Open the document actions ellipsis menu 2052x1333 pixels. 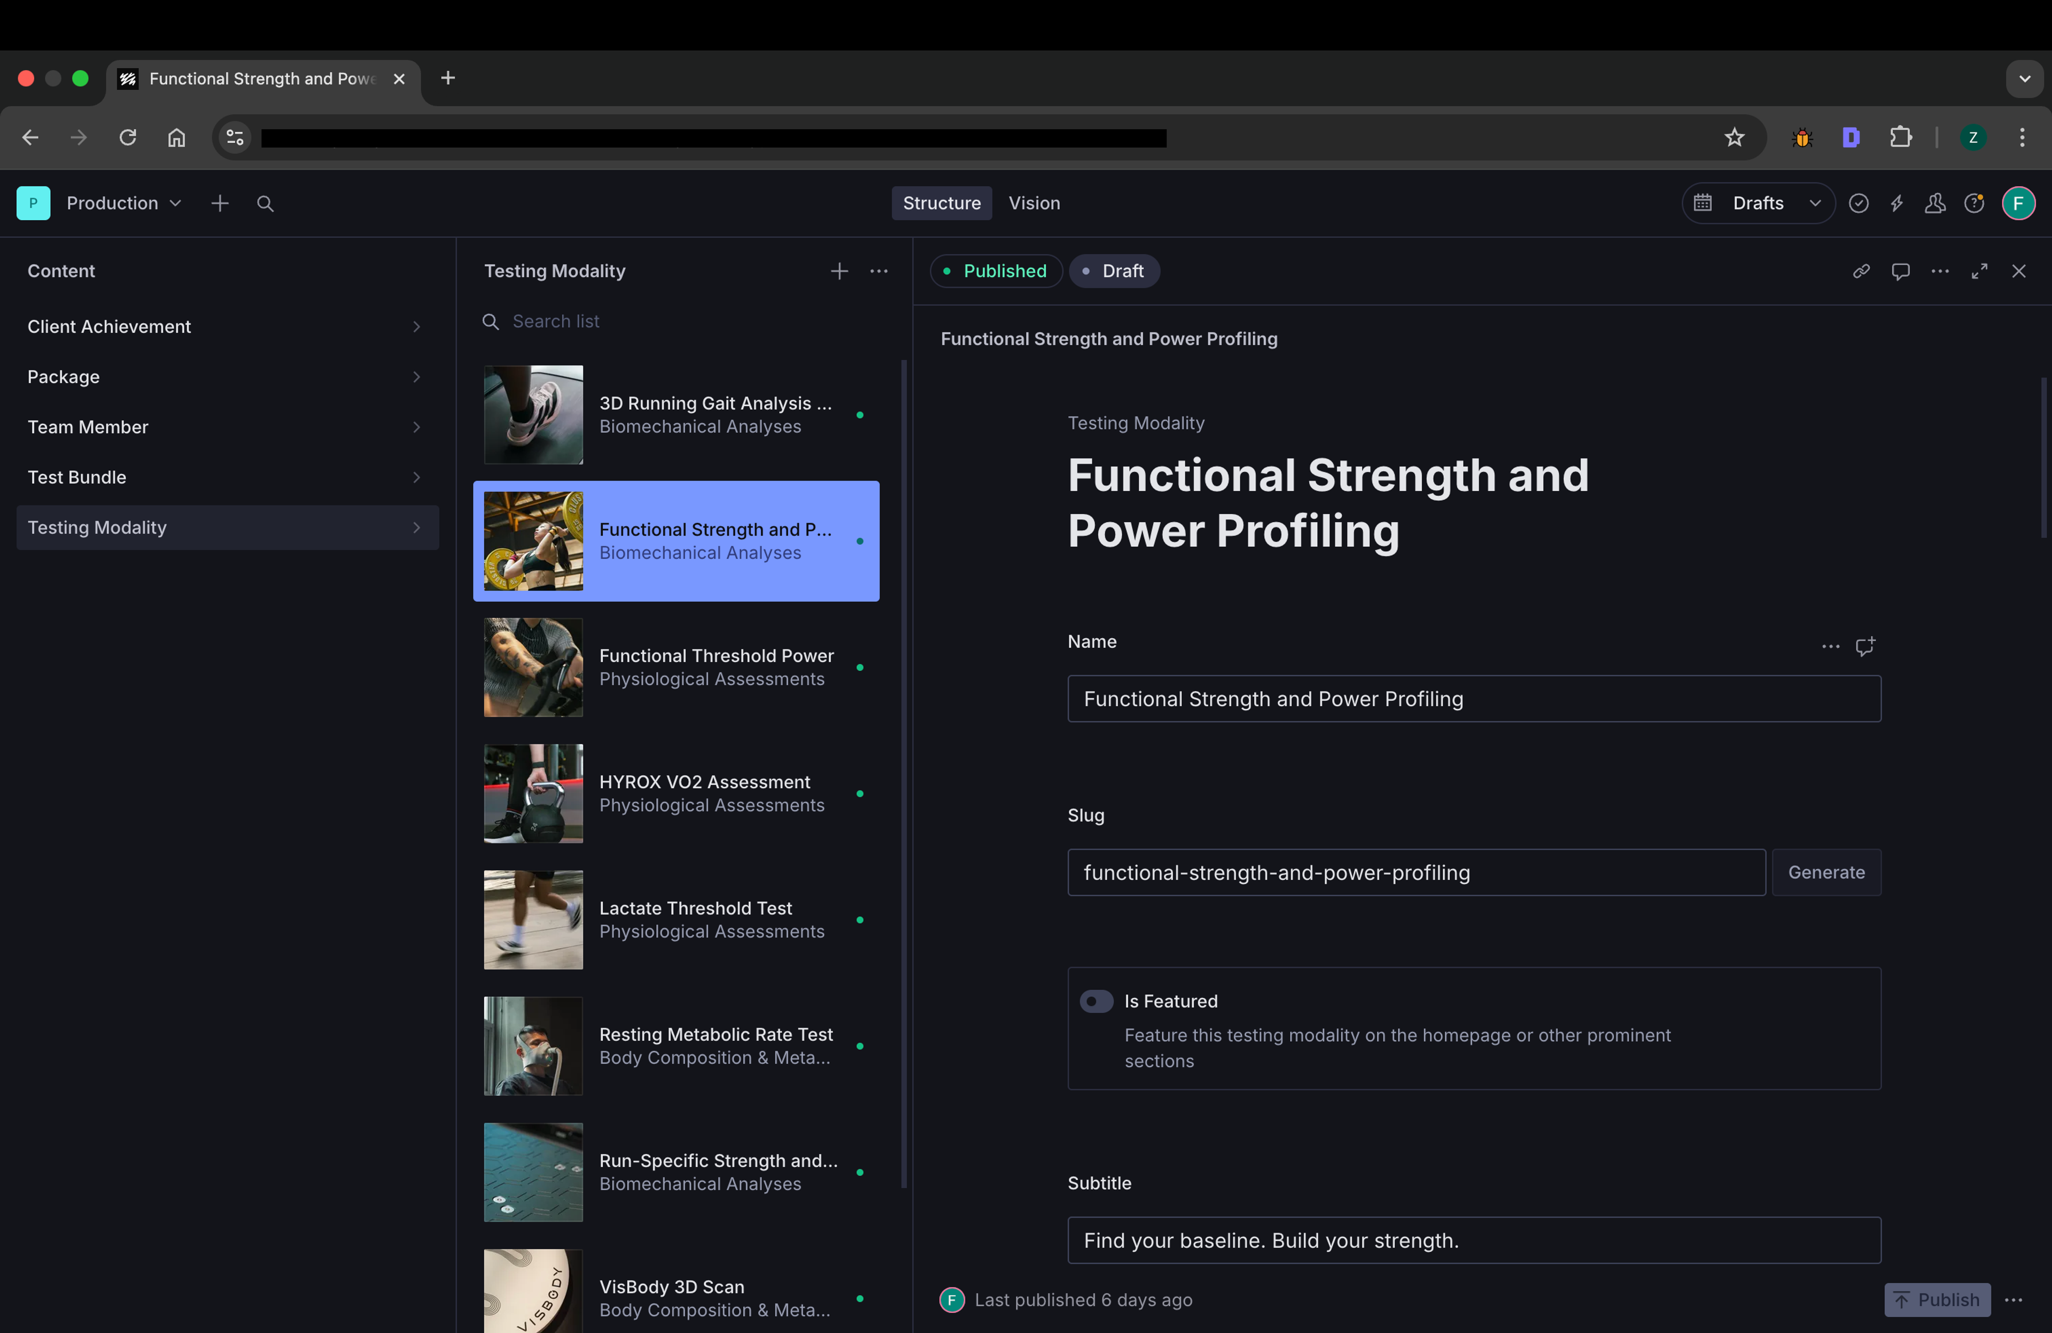tap(1940, 272)
